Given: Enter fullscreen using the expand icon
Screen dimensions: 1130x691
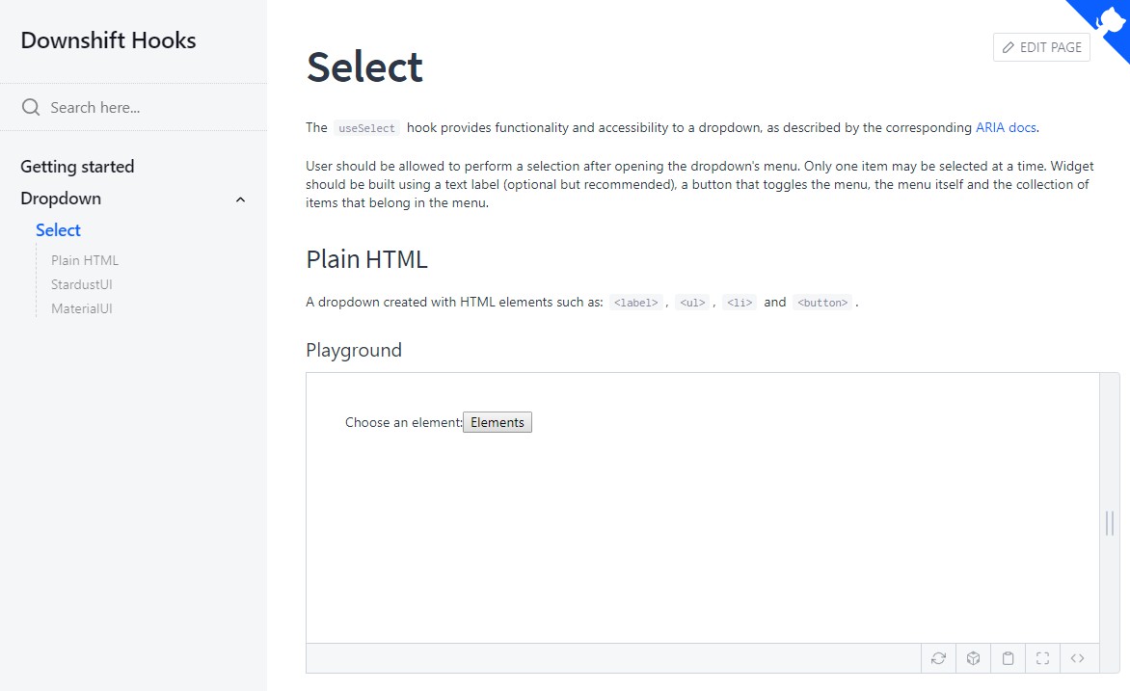Looking at the screenshot, I should tap(1042, 658).
